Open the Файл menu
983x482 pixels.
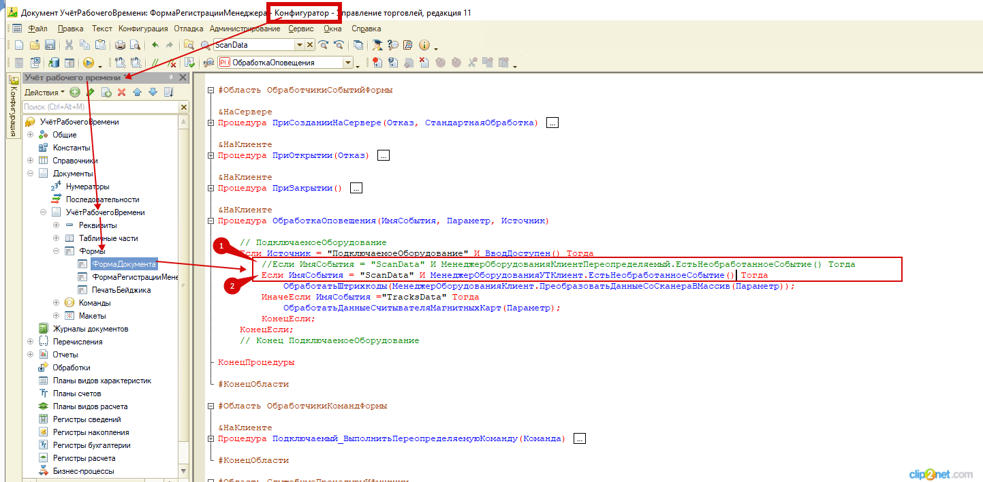click(37, 29)
